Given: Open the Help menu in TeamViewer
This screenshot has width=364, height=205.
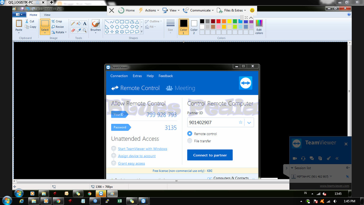Looking at the screenshot, I should 150,76.
